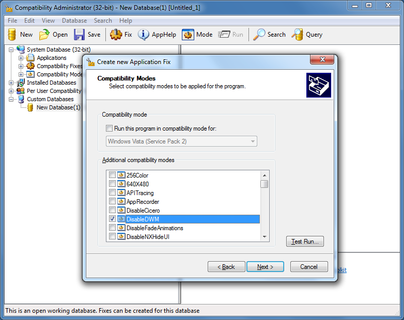Click the Test Run... button
Screen dimensions: 404x320
(x=305, y=242)
